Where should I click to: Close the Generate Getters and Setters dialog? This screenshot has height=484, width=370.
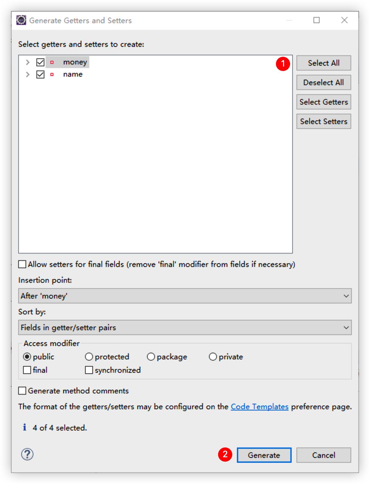(x=344, y=20)
